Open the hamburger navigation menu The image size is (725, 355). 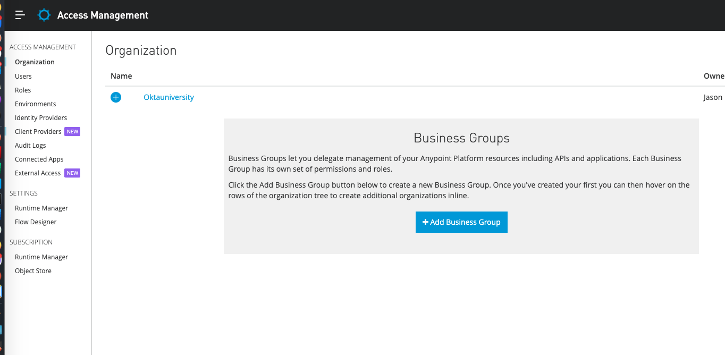[x=20, y=15]
